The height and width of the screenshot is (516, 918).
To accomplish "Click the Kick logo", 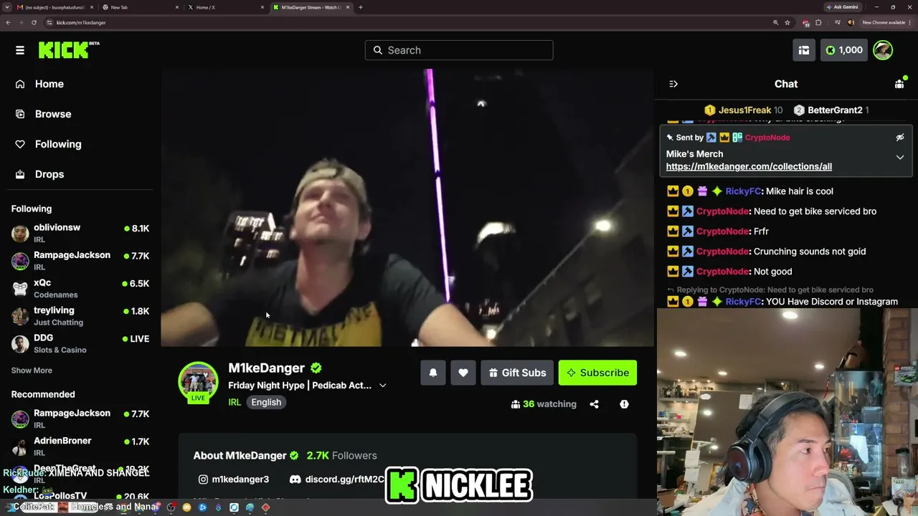I will (69, 50).
